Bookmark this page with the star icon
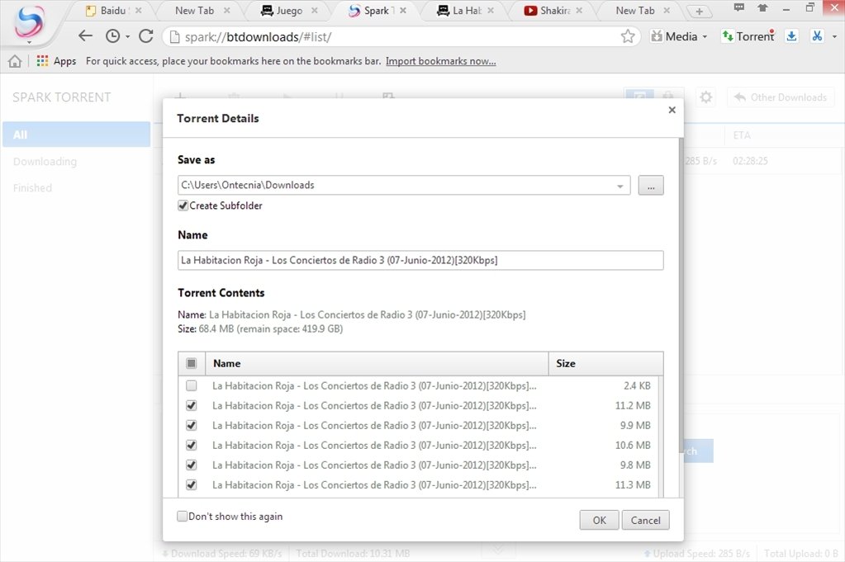Screen dimensions: 845x562 (627, 36)
